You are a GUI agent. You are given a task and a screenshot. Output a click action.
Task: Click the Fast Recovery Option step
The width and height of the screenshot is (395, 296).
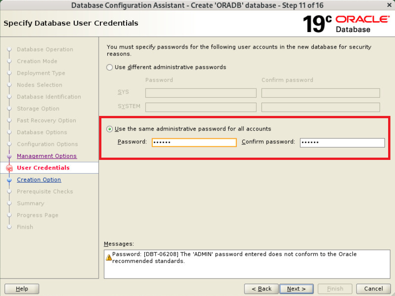point(46,121)
